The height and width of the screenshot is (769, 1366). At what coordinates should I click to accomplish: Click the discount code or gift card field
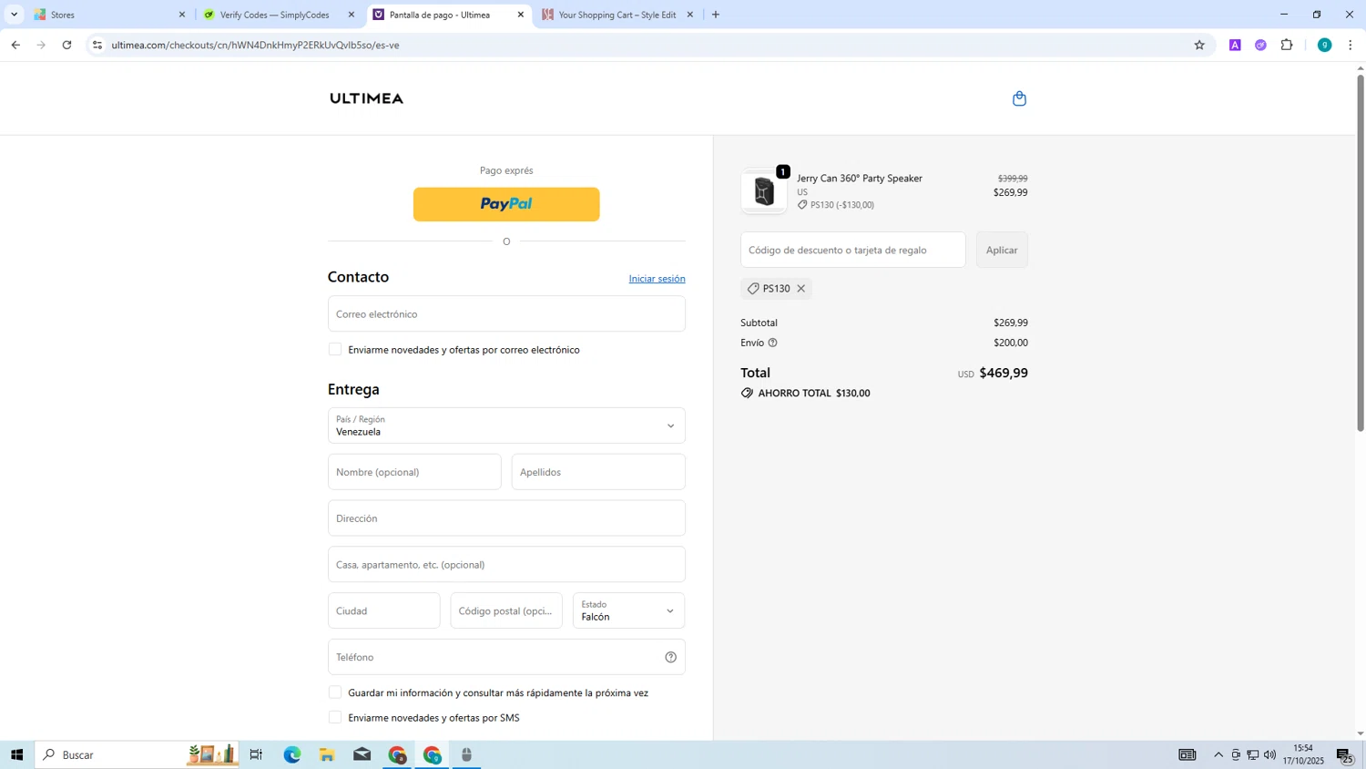[853, 250]
